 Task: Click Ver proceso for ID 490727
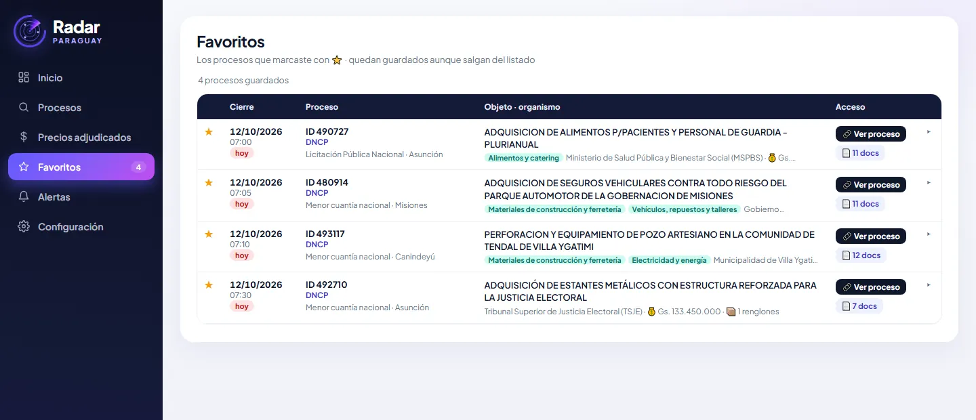[x=871, y=133]
